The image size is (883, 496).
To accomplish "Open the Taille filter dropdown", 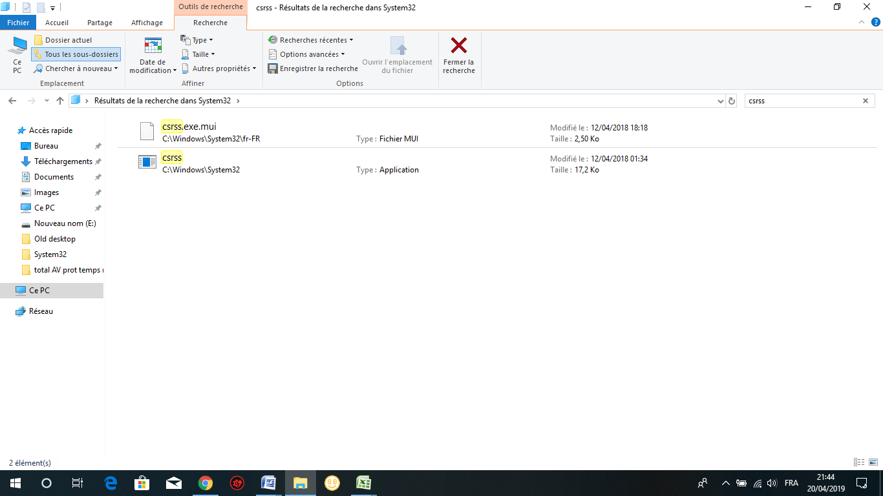I will [198, 54].
